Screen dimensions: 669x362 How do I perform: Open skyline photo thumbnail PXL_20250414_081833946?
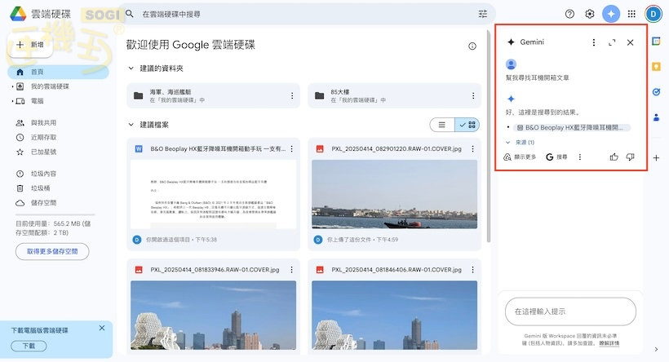pyautogui.click(x=213, y=315)
